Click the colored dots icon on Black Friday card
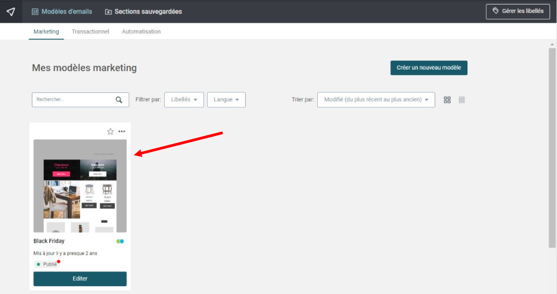The image size is (557, 294). [x=120, y=241]
